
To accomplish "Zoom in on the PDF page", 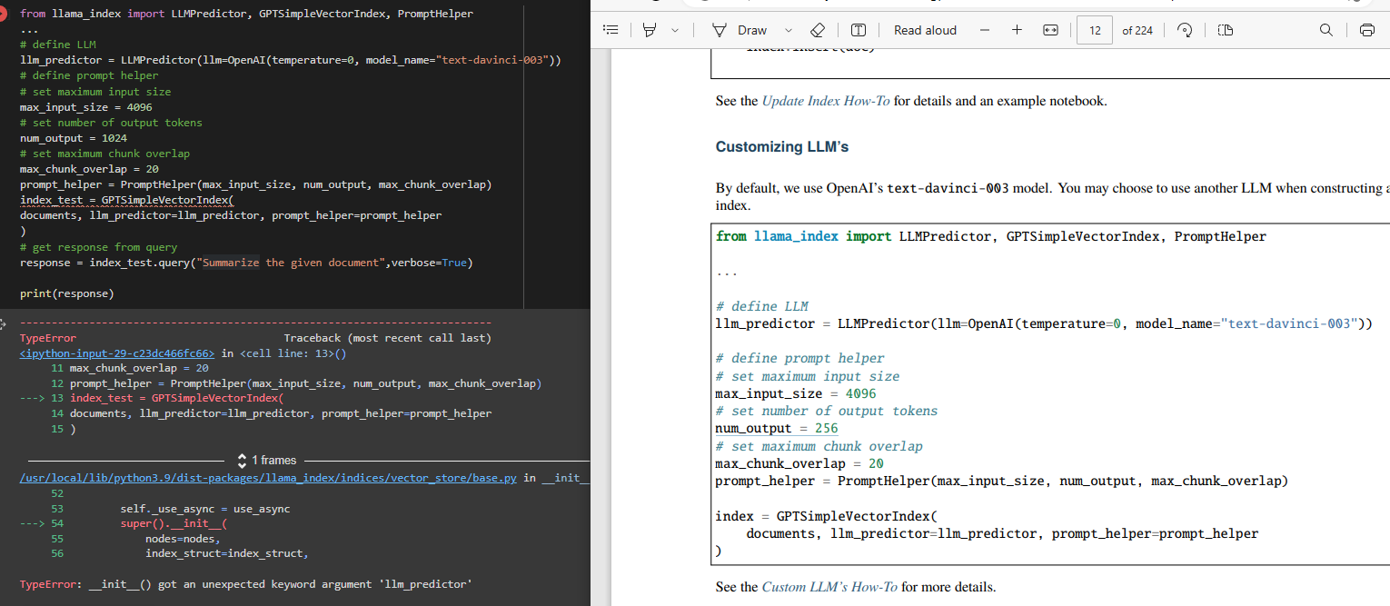I will [1017, 29].
